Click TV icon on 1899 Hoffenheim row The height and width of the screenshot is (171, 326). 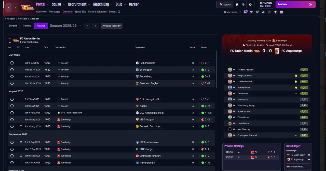21,142
